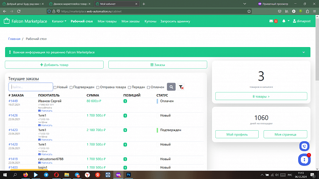Click the Мой профиль button
Viewport: 319px width, 179px height.
coord(237,134)
